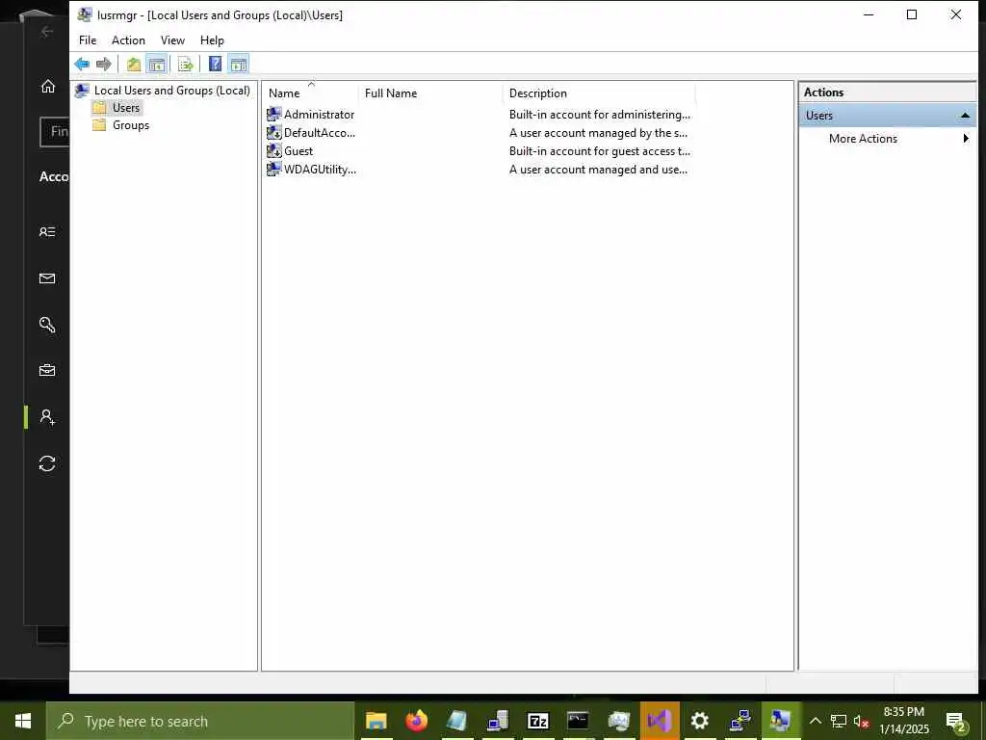Click the grey Forward arrow in toolbar
Viewport: 986px width, 740px height.
pos(104,64)
